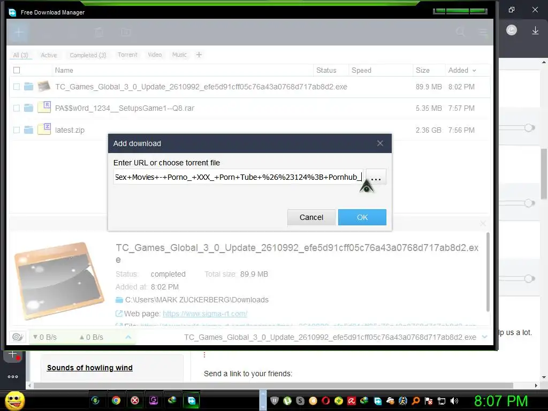The width and height of the screenshot is (548, 411).
Task: Click the trash delete icon in toolbar
Action: click(99, 33)
